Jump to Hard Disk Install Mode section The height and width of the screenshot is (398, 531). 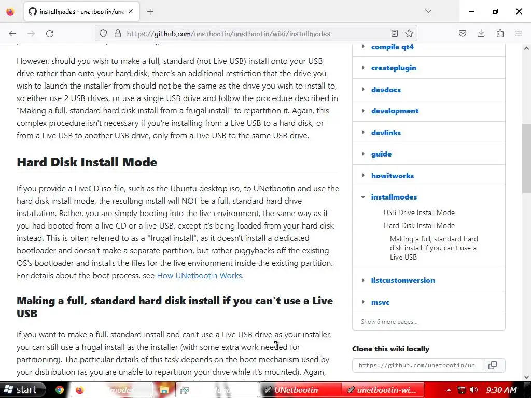(x=419, y=225)
